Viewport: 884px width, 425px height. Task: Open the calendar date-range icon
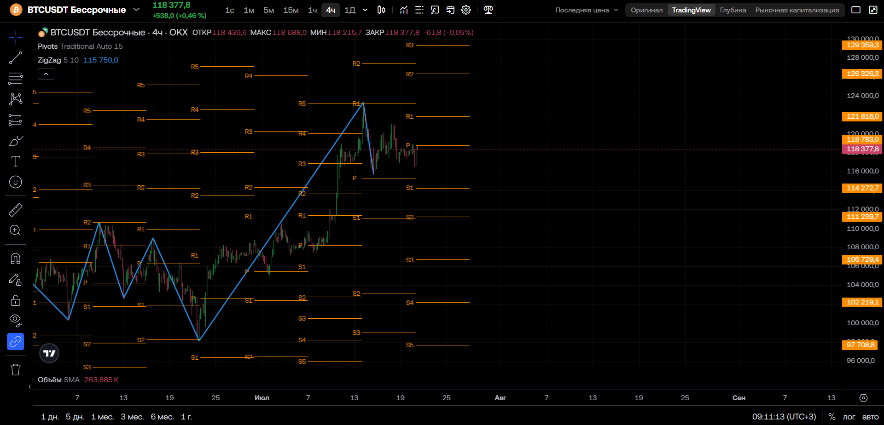tap(451, 10)
